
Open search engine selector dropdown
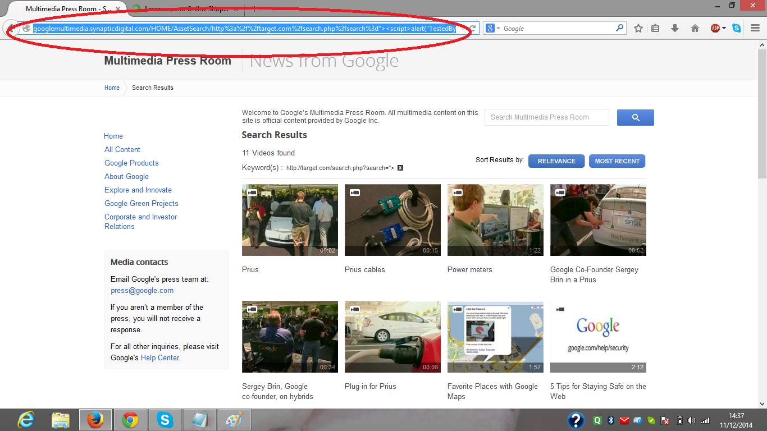coord(492,28)
